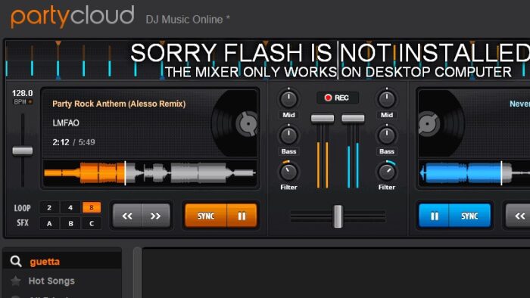Click the guetta search field

62,262
